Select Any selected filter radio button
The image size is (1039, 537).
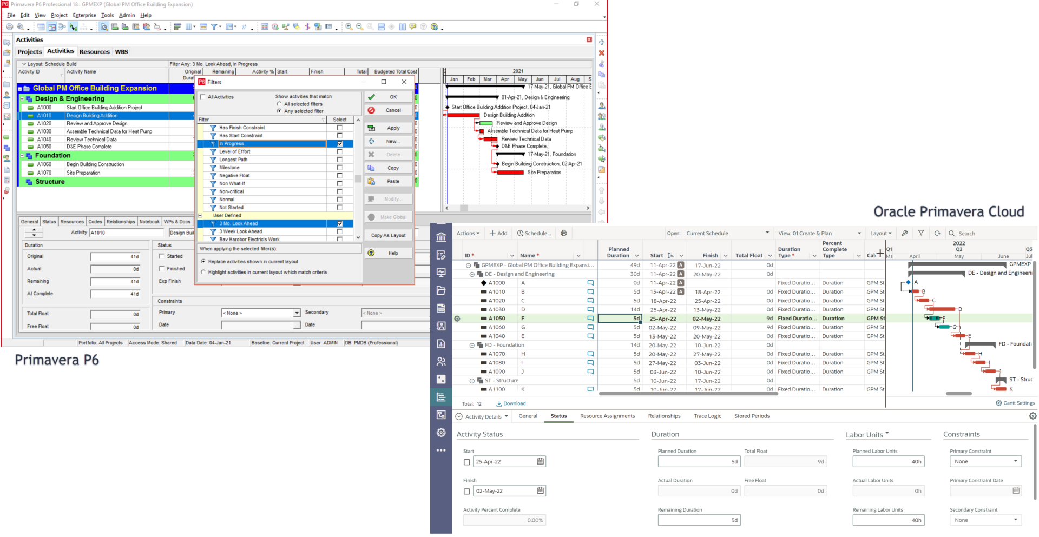(279, 111)
